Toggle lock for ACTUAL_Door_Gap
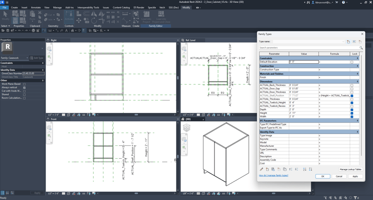 point(352,89)
